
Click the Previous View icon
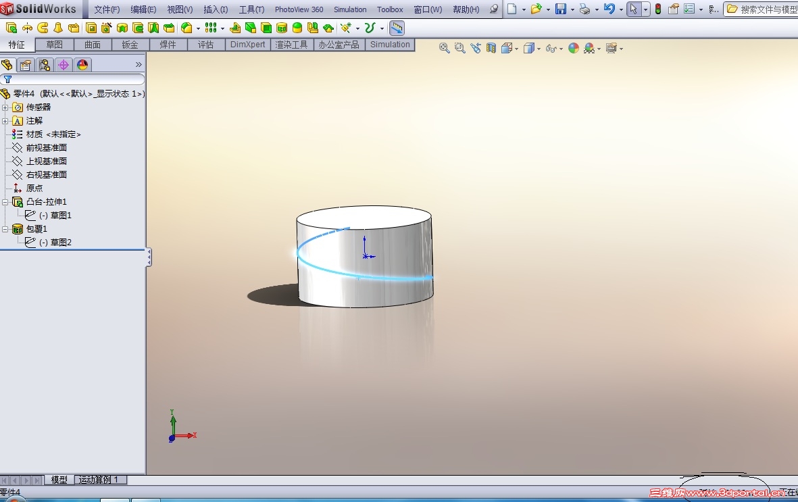[476, 49]
